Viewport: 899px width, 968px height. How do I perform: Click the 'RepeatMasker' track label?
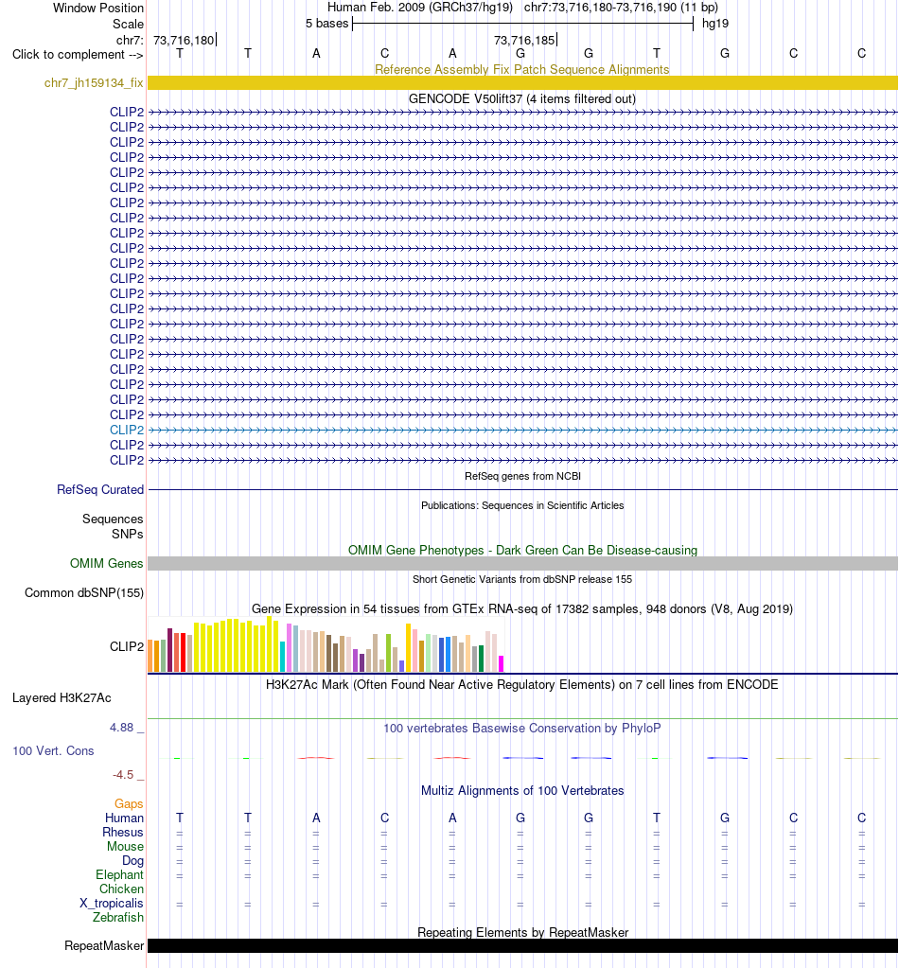(x=104, y=946)
